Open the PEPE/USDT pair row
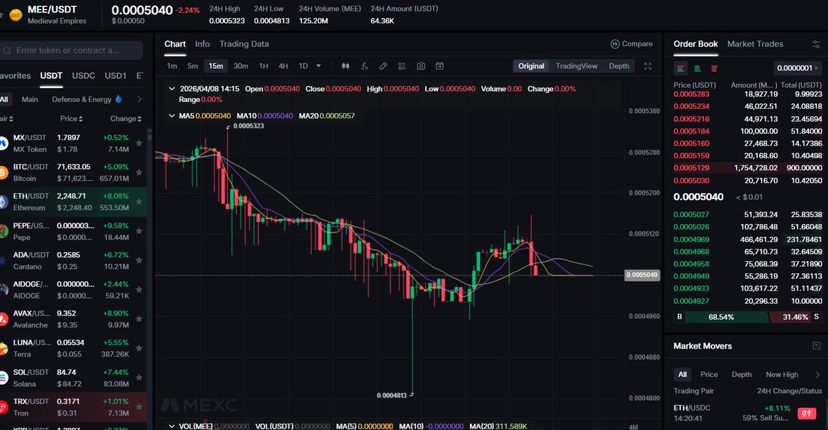 (73, 232)
